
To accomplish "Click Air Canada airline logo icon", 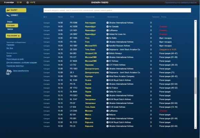I will tap(107, 27).
